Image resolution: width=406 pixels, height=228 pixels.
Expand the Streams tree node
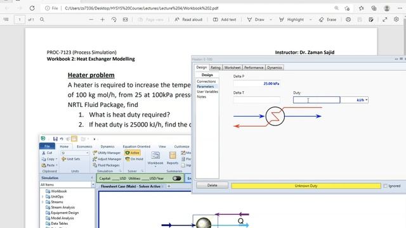tap(43, 202)
